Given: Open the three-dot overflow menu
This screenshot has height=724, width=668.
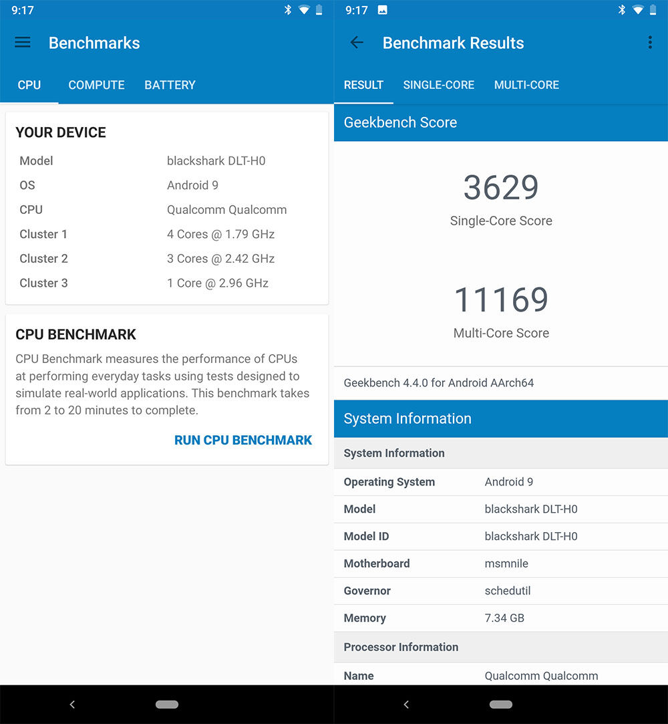Looking at the screenshot, I should click(x=650, y=43).
